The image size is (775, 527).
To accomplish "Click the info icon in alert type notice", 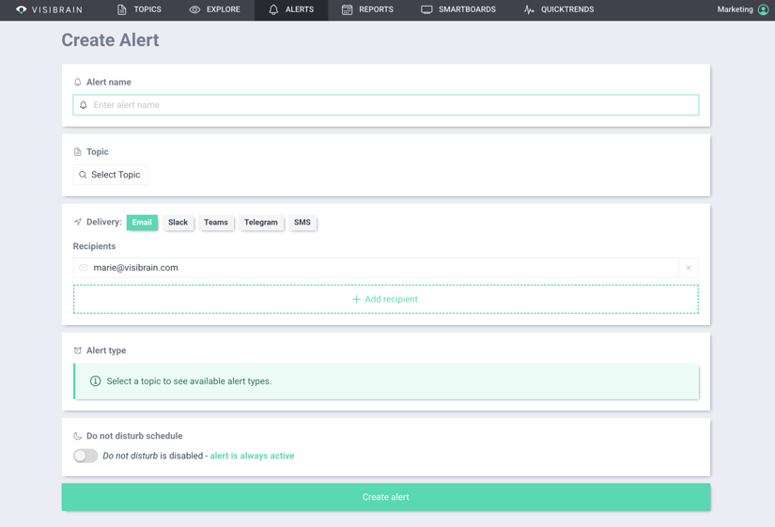I will coord(96,381).
